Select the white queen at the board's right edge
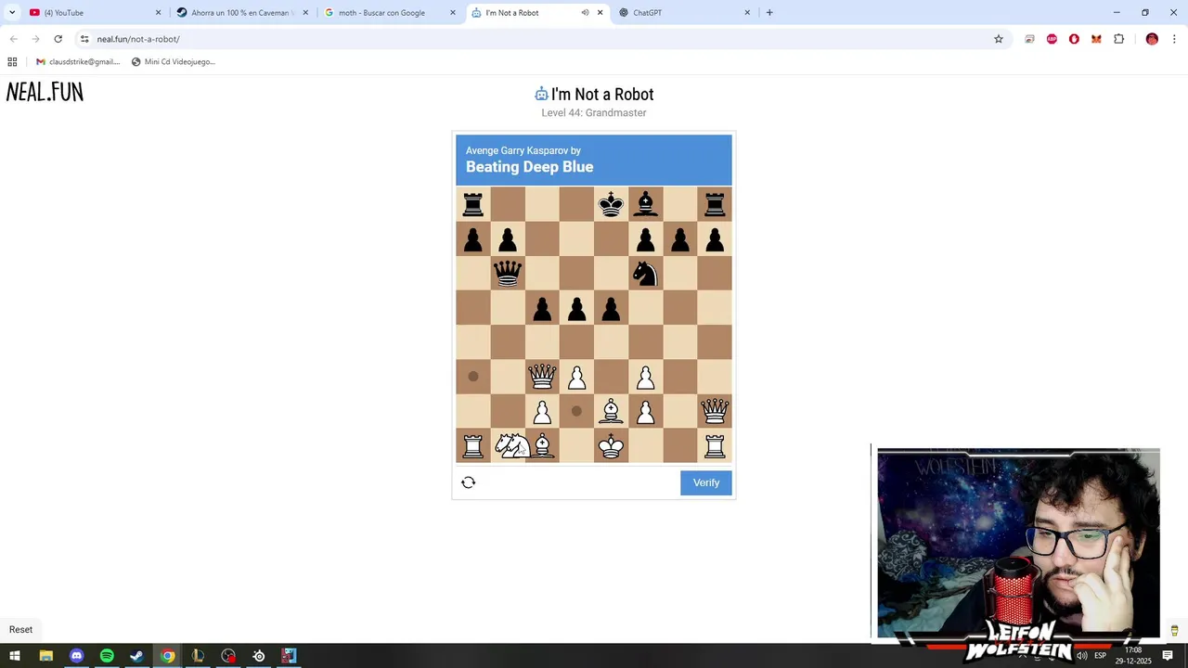This screenshot has height=668, width=1188. 715,411
